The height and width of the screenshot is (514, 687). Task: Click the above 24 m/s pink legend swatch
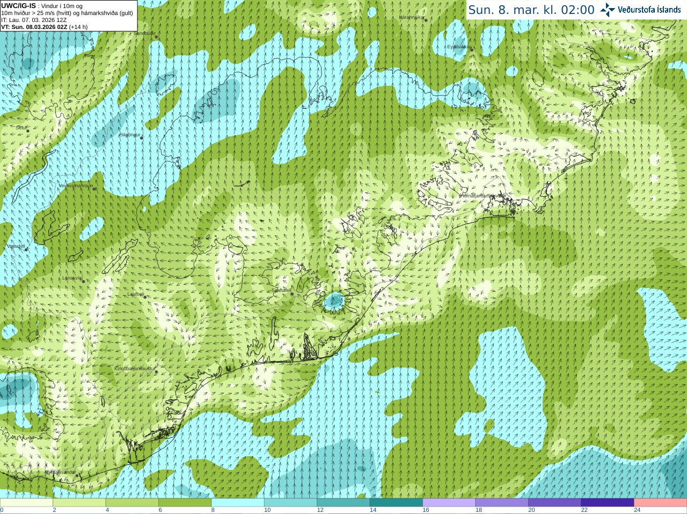[x=661, y=503]
